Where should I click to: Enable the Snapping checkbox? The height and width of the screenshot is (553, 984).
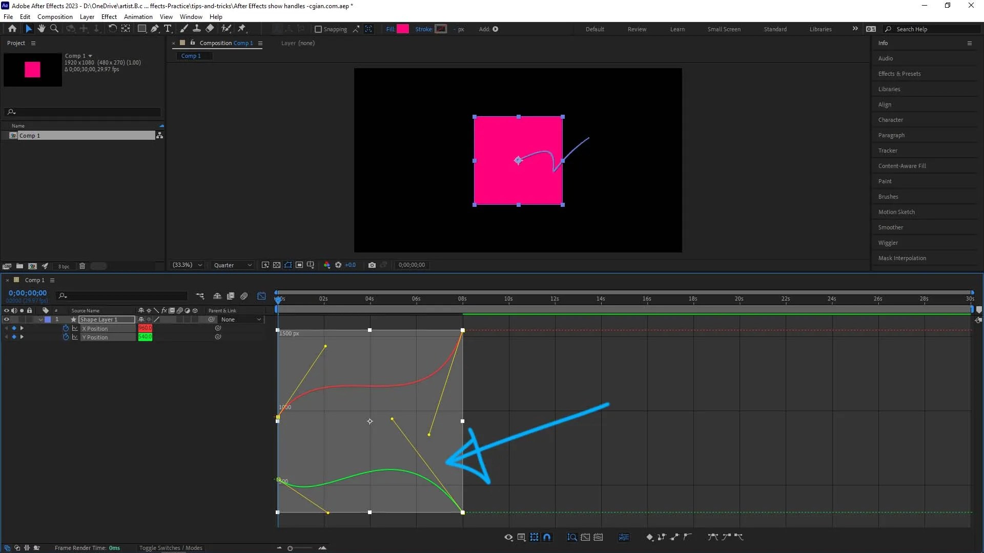tap(318, 29)
